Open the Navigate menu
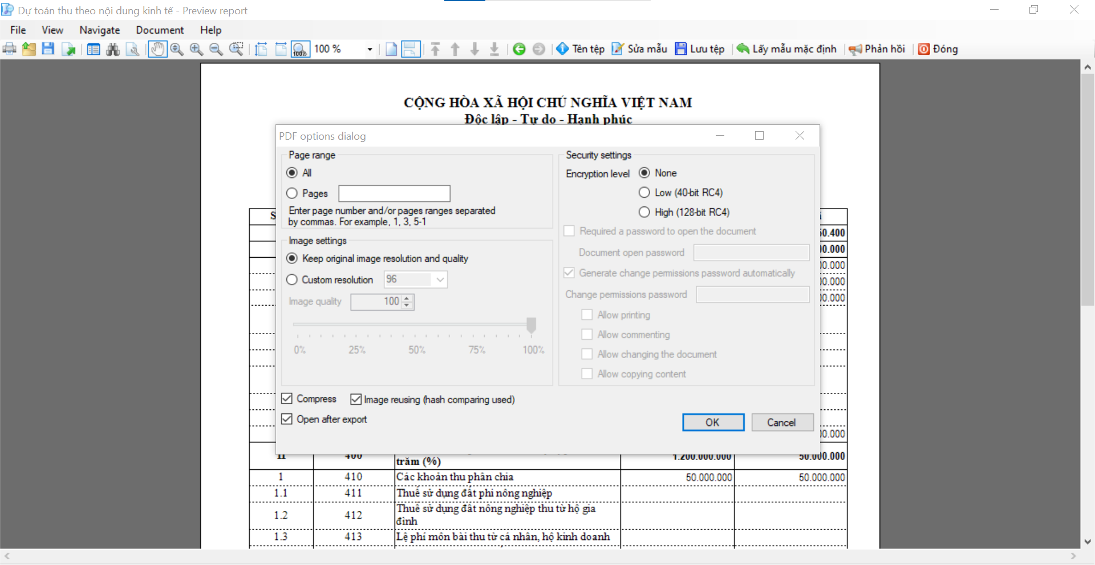 (100, 30)
